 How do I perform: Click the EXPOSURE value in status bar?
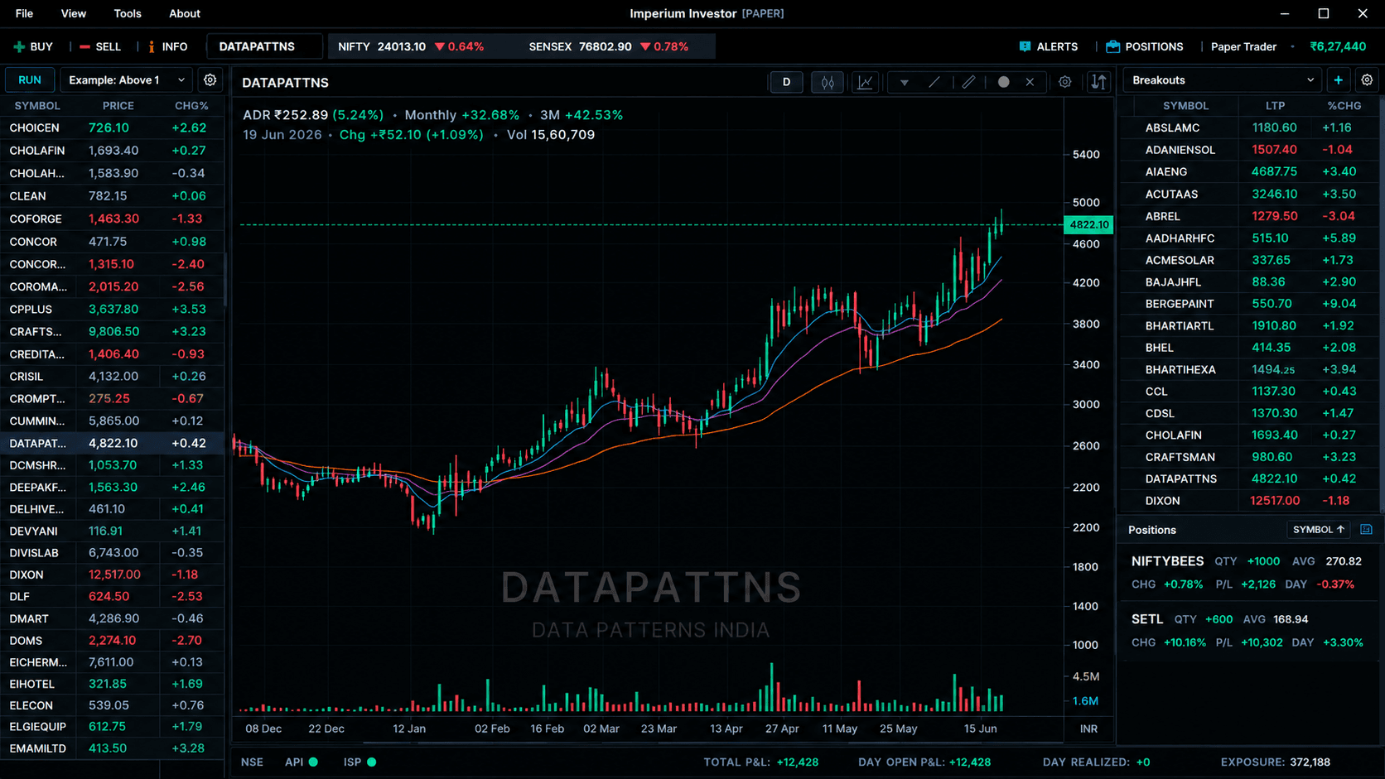[x=1310, y=762]
